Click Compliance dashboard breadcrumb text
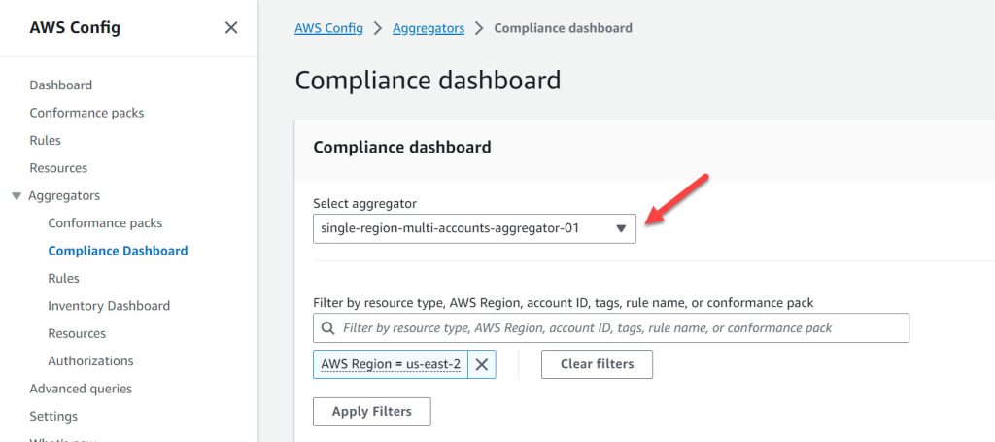 pyautogui.click(x=563, y=28)
